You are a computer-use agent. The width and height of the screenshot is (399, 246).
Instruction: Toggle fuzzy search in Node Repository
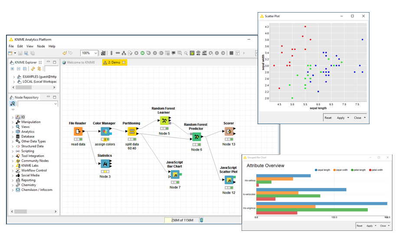(x=13, y=104)
